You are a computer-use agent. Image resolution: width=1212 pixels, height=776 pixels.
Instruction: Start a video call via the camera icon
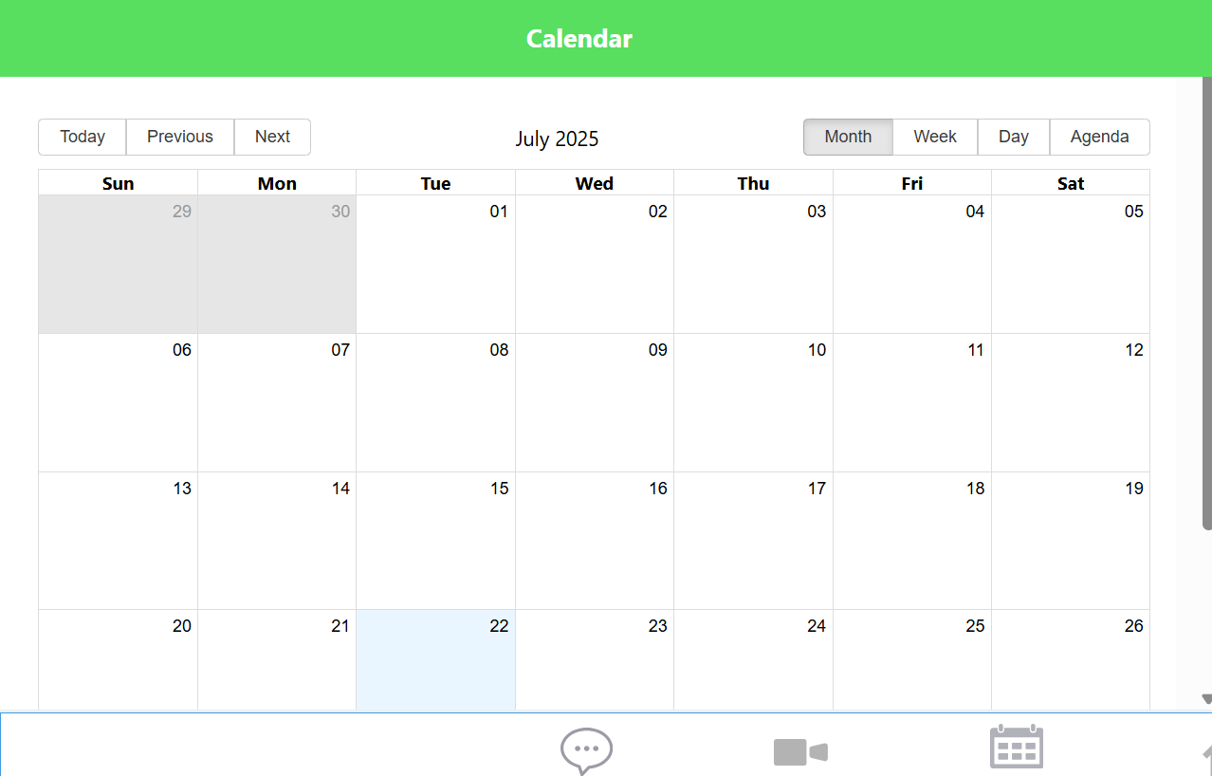800,749
